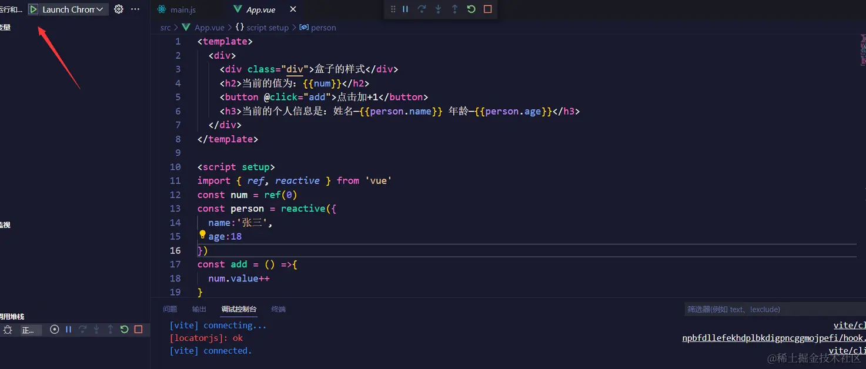Open the hook.js source link in console

pos(774,338)
